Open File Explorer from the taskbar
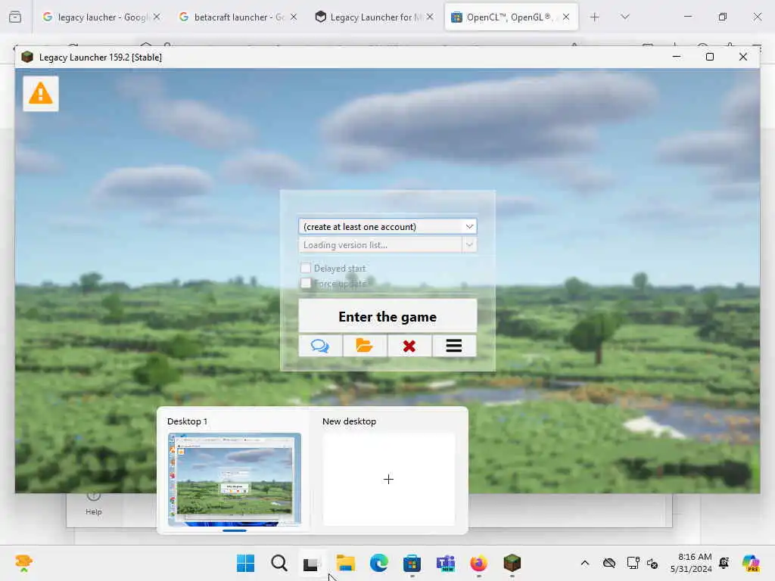 [345, 563]
